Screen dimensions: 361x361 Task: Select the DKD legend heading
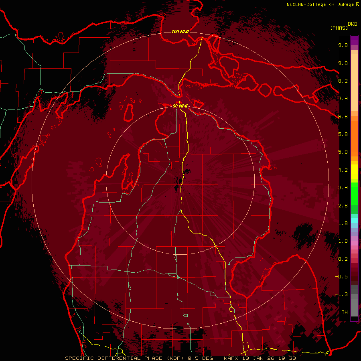coord(353,24)
